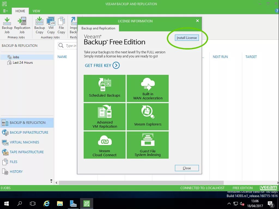This screenshot has height=209, width=279.
Task: Open Windows taskbar search
Action: point(20,204)
